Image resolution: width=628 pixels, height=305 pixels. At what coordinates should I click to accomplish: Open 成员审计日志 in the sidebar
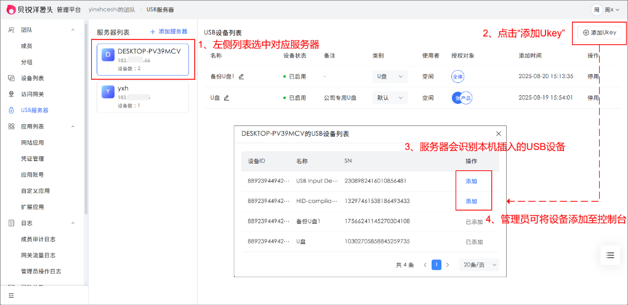coord(38,239)
